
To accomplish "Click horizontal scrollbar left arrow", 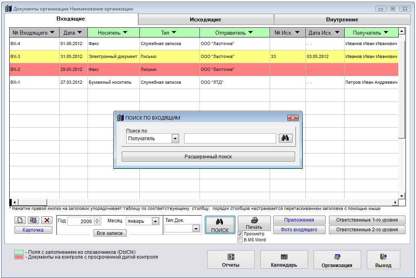I will (x=15, y=202).
